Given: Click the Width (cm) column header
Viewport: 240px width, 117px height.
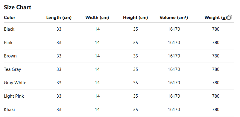Looking at the screenshot, I should pyautogui.click(x=97, y=18).
